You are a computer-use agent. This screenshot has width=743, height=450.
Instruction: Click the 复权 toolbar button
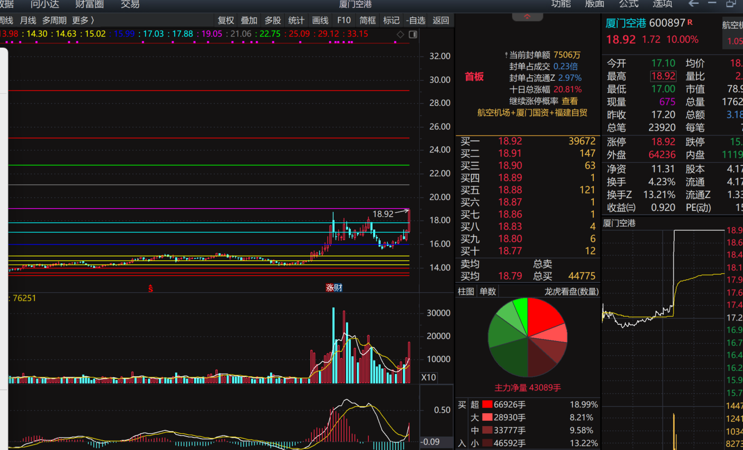point(226,20)
